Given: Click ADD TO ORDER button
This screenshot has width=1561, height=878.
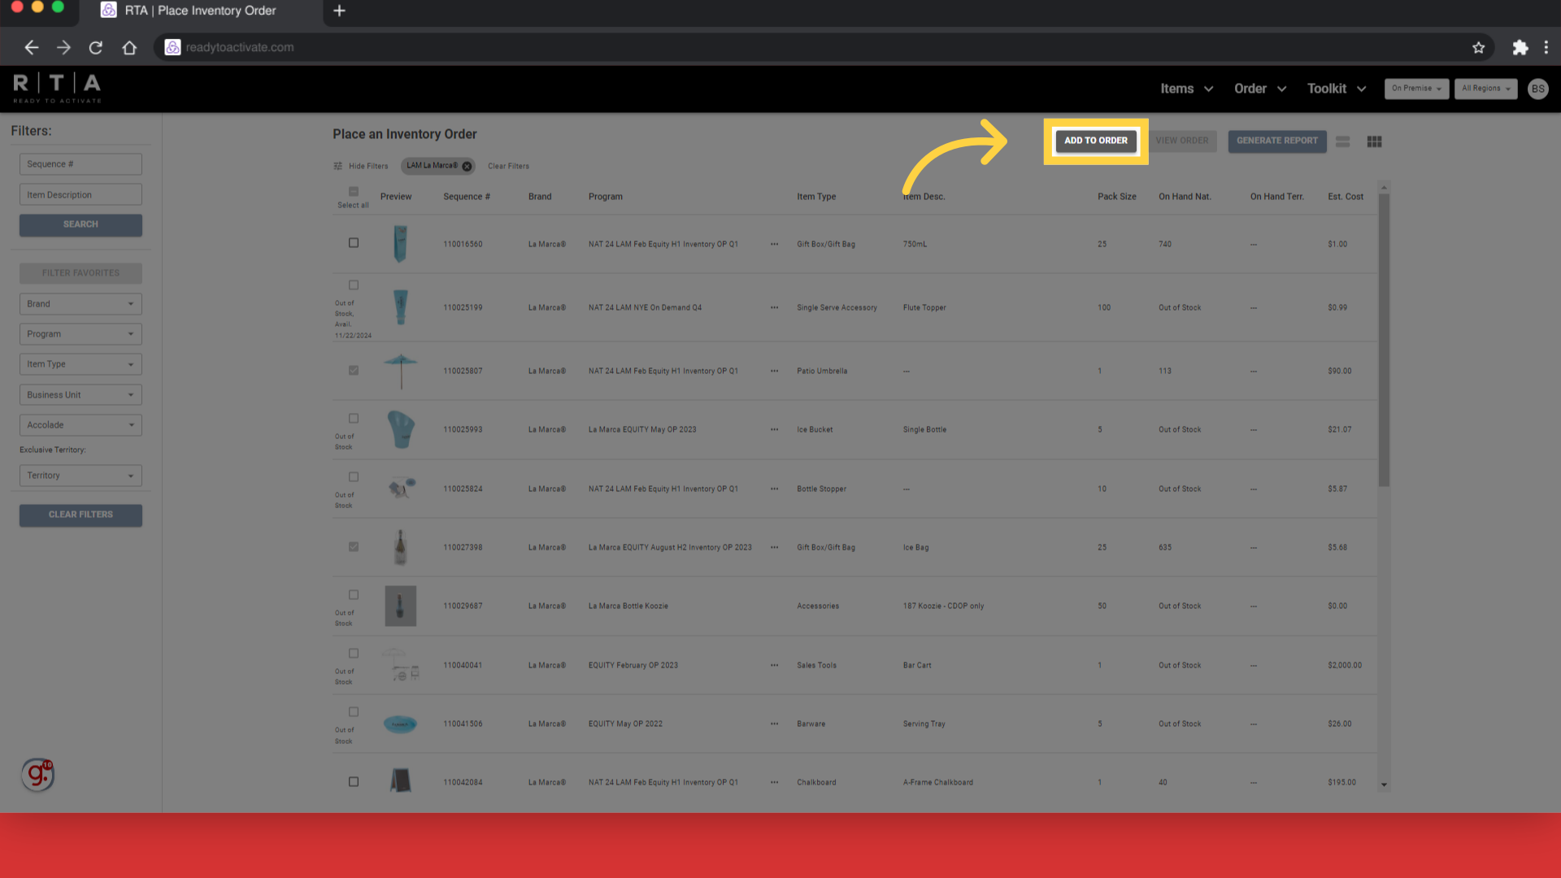Looking at the screenshot, I should pos(1095,141).
